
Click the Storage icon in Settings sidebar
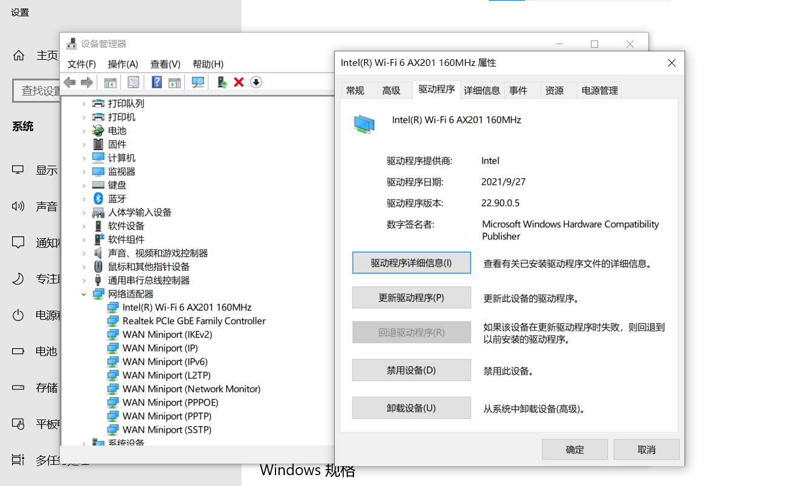click(x=18, y=387)
